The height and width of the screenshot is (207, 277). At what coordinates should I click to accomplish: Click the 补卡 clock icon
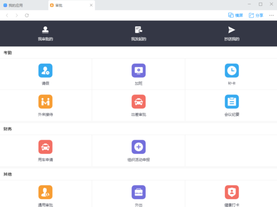[232, 71]
